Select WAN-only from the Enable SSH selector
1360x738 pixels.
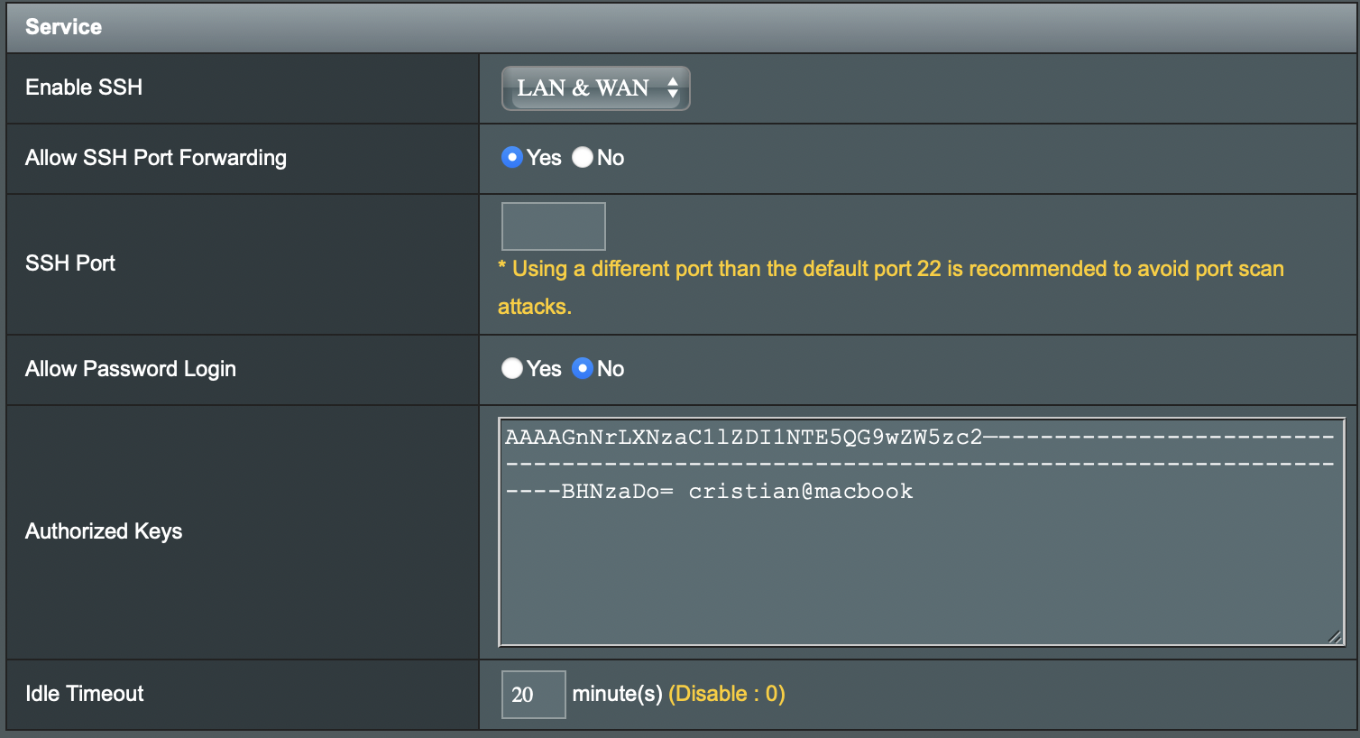coord(595,88)
